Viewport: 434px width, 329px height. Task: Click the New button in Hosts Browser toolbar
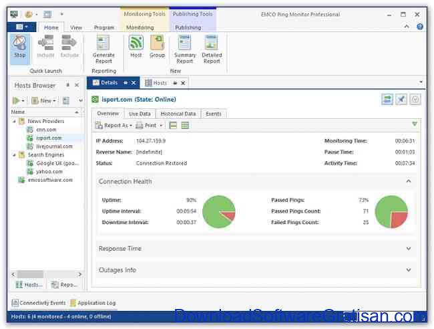[x=43, y=100]
